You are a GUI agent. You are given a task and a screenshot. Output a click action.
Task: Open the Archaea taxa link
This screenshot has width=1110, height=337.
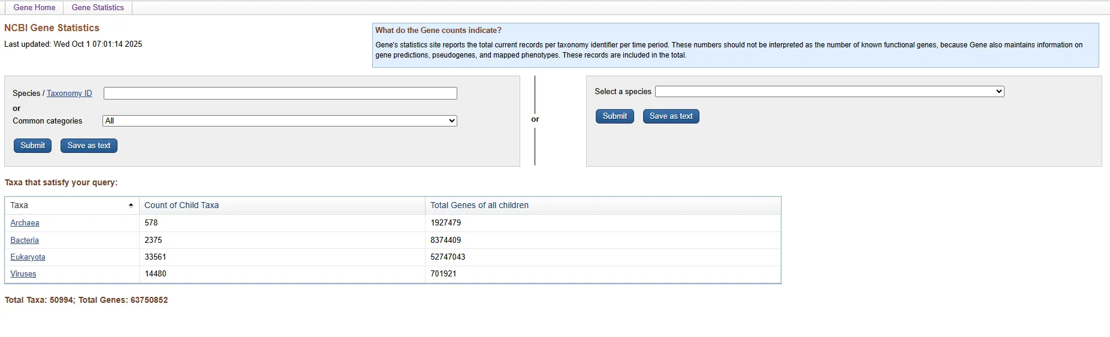tap(25, 223)
